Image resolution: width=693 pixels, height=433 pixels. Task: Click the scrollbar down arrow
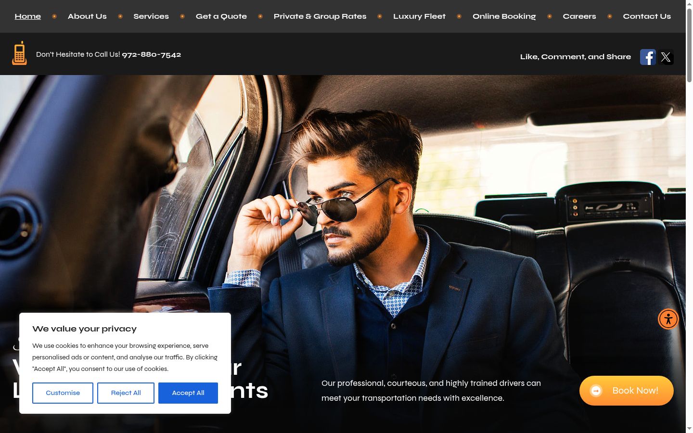pos(689,429)
